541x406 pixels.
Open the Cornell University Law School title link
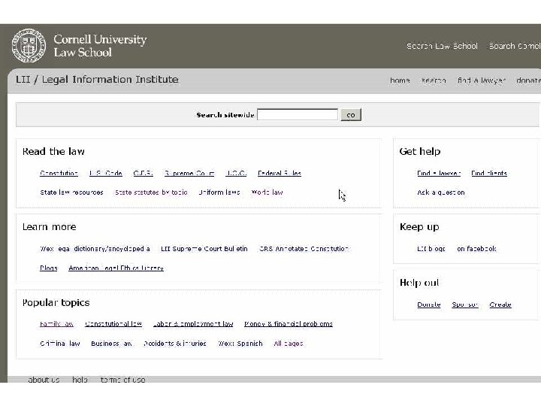100,46
